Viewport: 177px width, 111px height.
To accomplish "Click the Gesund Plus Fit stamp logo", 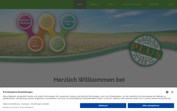I will pos(146,51).
